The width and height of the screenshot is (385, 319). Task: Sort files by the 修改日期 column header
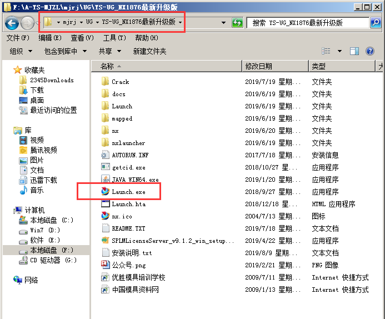[x=275, y=66]
